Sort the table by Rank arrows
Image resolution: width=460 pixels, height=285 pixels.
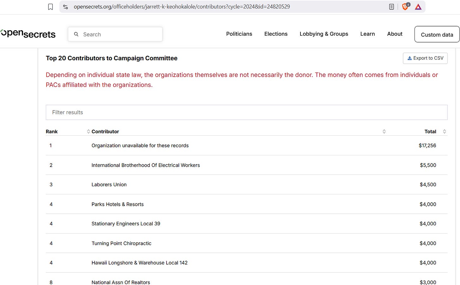[88, 132]
